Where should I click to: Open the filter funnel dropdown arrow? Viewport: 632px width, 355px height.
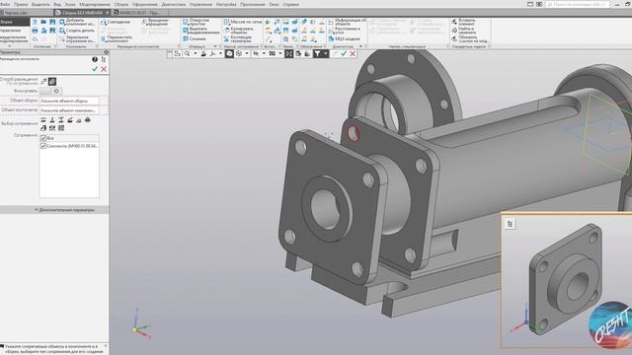click(x=326, y=53)
